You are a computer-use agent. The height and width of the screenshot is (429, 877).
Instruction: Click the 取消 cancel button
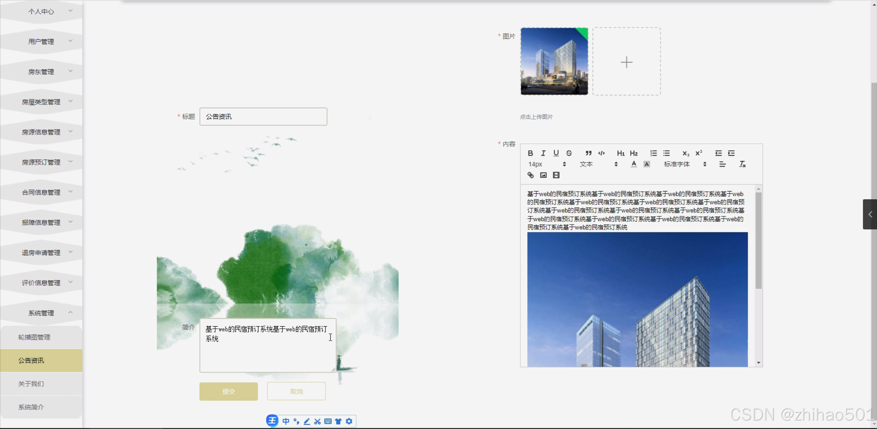[296, 391]
